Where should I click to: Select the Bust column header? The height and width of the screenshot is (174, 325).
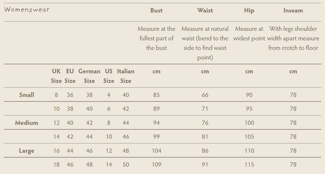tap(156, 10)
